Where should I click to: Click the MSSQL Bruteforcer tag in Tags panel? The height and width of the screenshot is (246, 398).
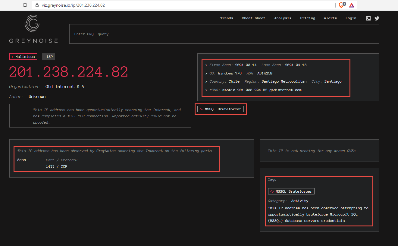point(291,191)
